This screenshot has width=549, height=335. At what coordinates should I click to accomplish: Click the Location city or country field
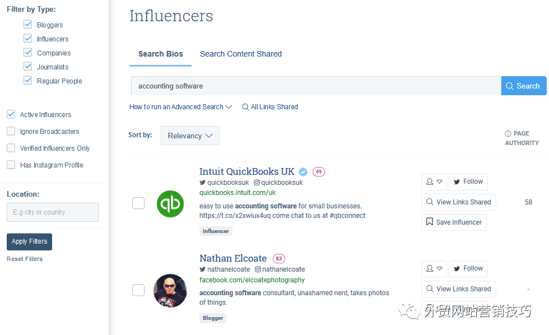(53, 212)
